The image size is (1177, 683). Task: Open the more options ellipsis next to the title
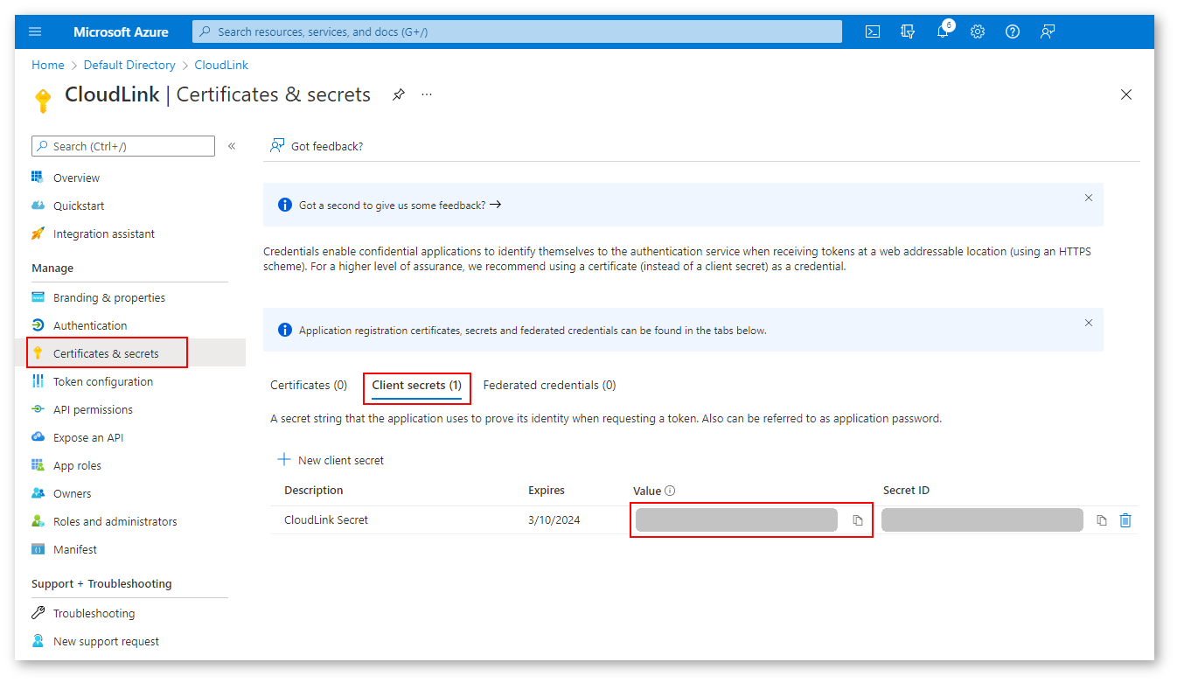[427, 94]
